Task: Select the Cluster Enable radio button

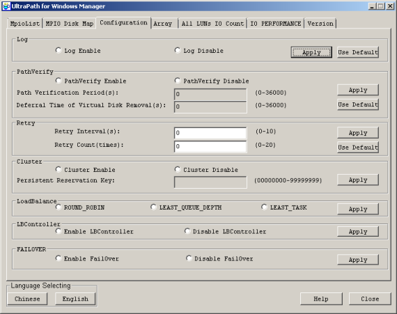Action: [x=59, y=169]
